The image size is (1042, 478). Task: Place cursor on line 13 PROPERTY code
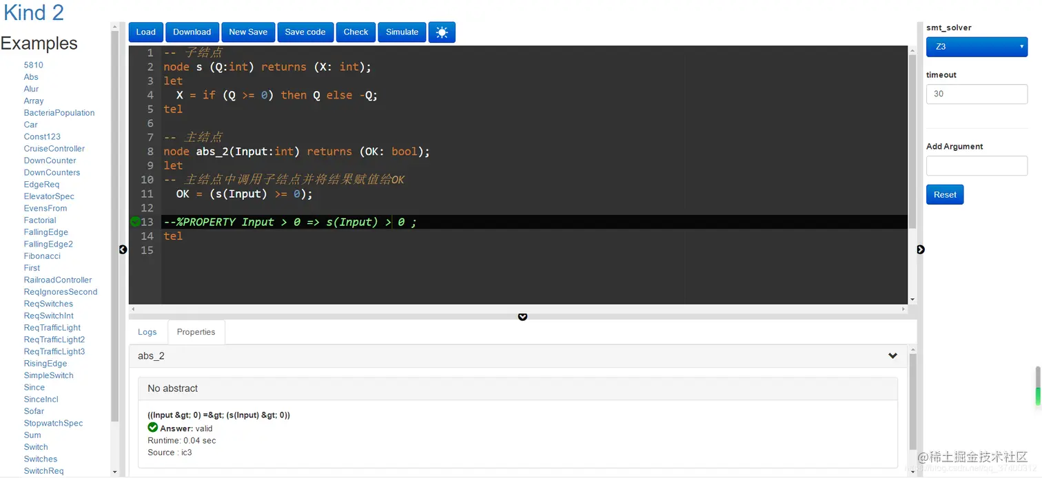pyautogui.click(x=289, y=222)
